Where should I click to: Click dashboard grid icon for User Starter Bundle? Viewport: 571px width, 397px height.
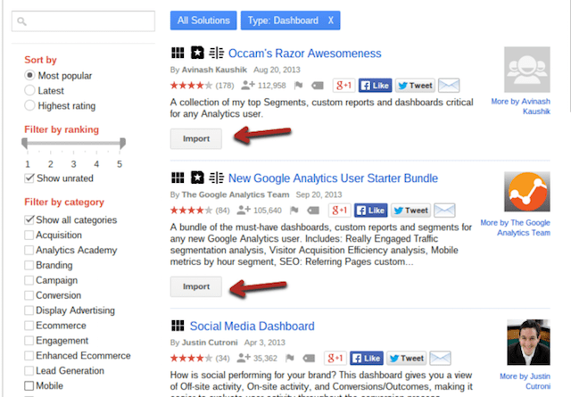coord(178,178)
